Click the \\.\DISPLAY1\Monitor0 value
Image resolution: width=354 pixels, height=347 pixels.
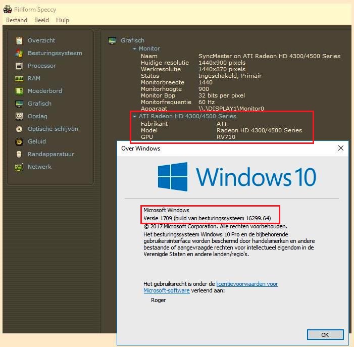pyautogui.click(x=231, y=109)
